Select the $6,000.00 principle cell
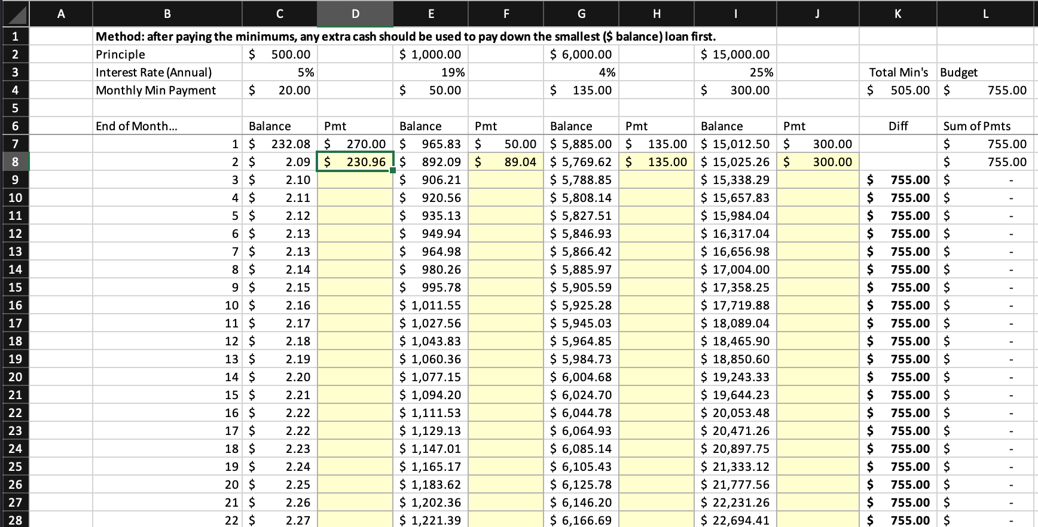The image size is (1038, 527). [x=581, y=54]
